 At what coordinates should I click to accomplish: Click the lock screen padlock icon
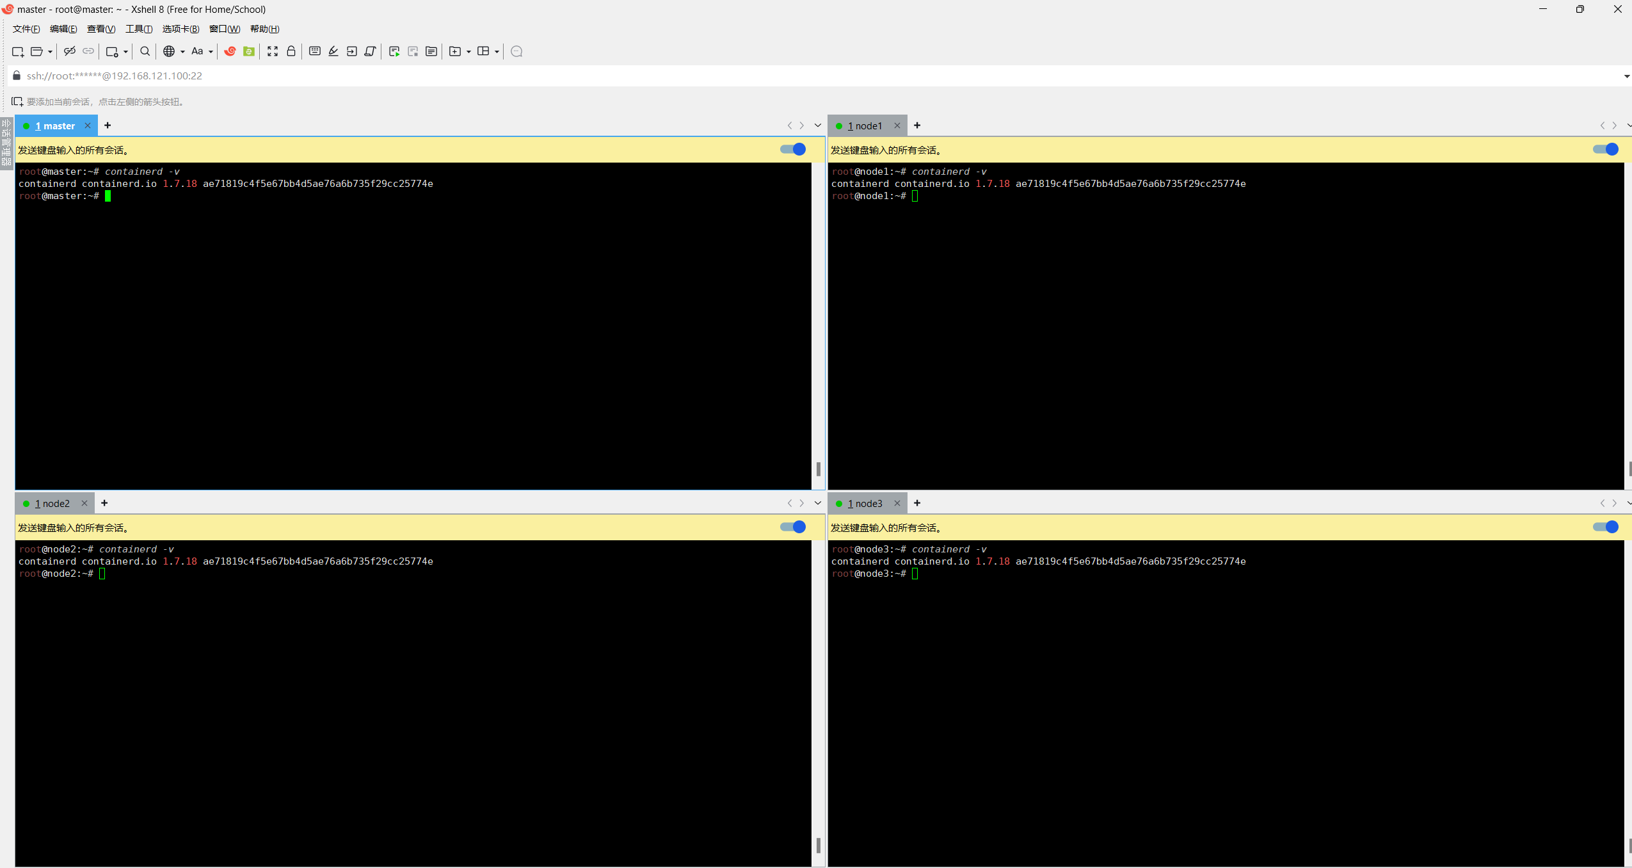point(291,51)
